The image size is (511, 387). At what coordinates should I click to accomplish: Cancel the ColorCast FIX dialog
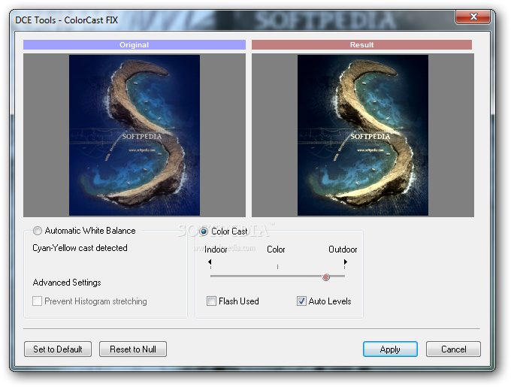(453, 349)
